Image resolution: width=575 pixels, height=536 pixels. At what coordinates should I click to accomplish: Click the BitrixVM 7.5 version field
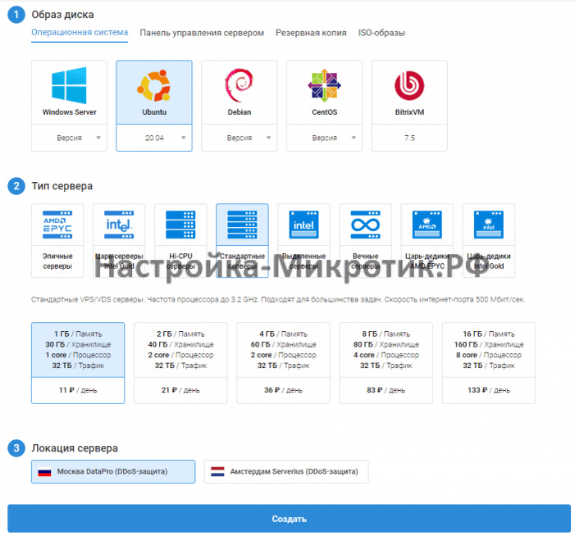(409, 139)
